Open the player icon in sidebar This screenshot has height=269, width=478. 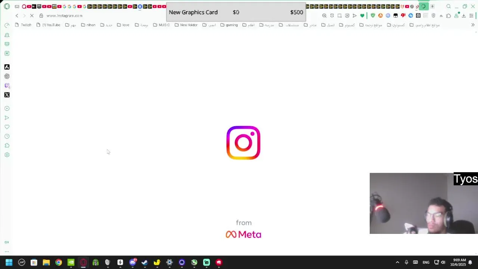pyautogui.click(x=7, y=108)
